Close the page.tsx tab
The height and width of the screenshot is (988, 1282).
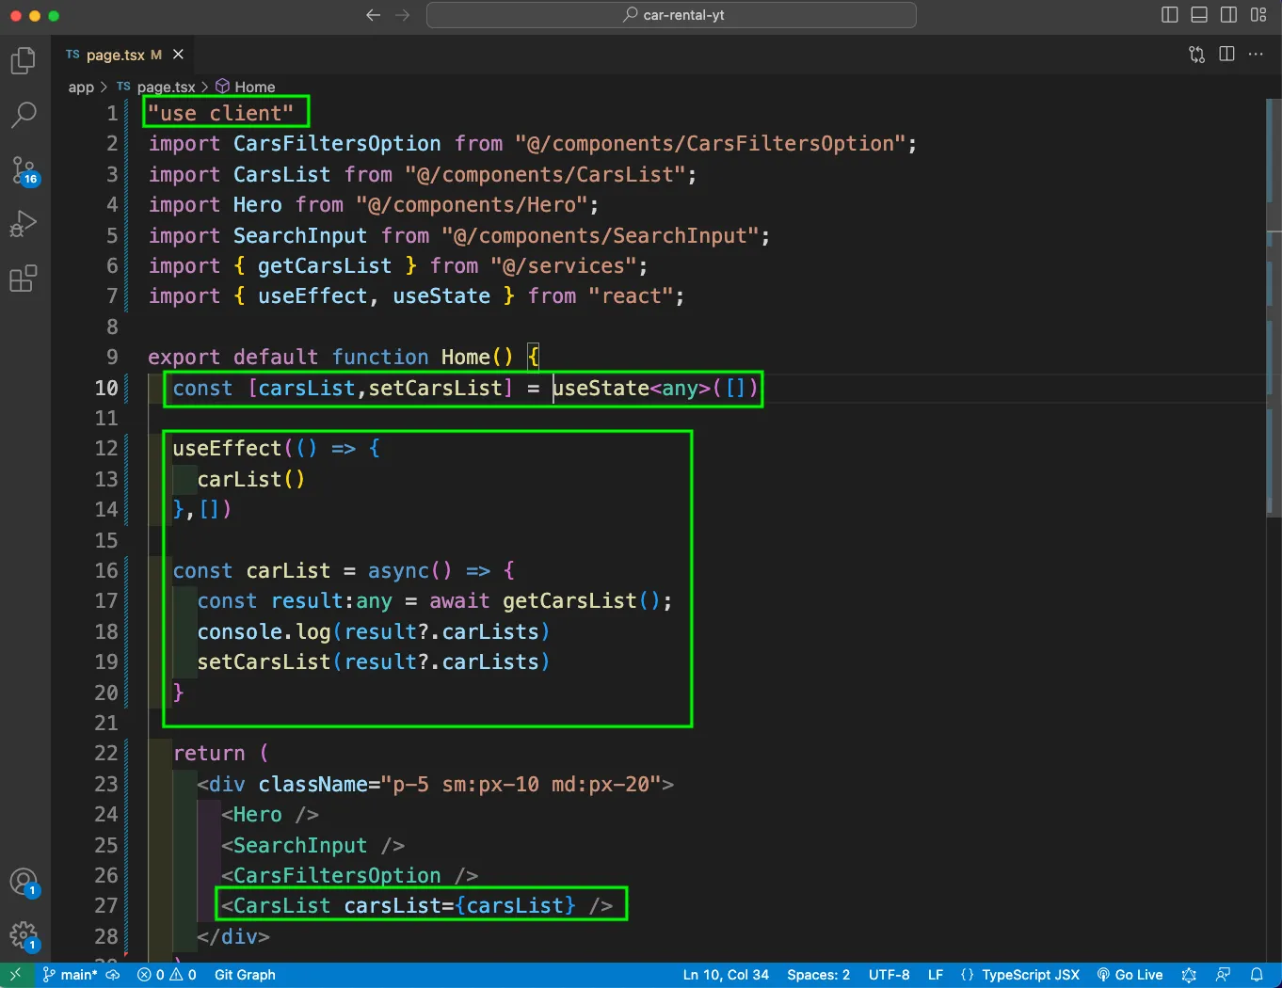[178, 55]
